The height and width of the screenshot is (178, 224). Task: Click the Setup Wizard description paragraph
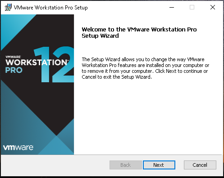pos(145,68)
